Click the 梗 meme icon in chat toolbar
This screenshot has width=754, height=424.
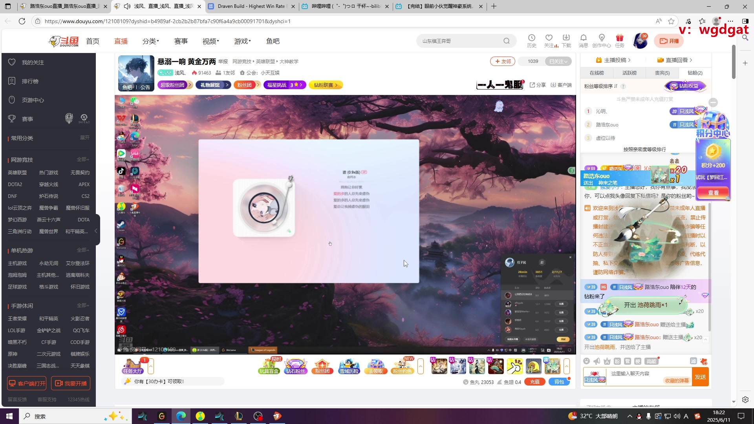638,361
